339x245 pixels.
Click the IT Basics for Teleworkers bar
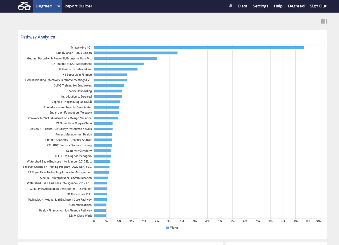pyautogui.click(x=116, y=69)
